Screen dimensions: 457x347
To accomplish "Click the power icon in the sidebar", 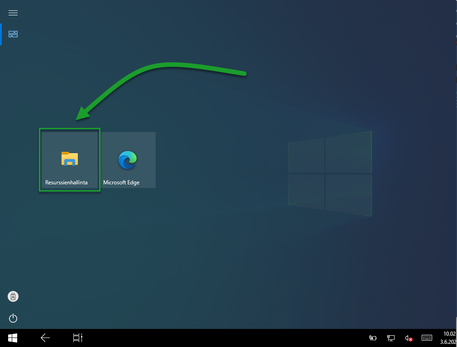I will tap(13, 318).
